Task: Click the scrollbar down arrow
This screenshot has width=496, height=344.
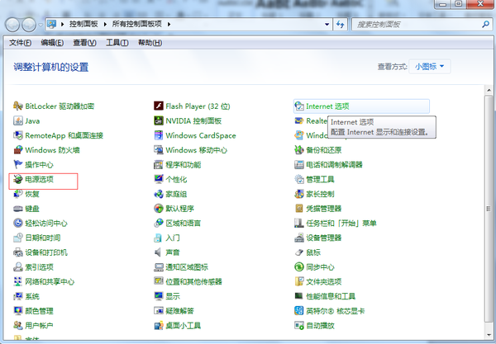Action: 489,335
